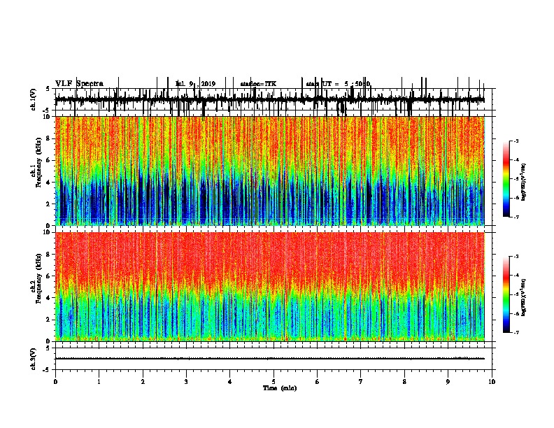Click inside the ch.1 spectrogram panel
554x428 pixels.
coord(270,171)
